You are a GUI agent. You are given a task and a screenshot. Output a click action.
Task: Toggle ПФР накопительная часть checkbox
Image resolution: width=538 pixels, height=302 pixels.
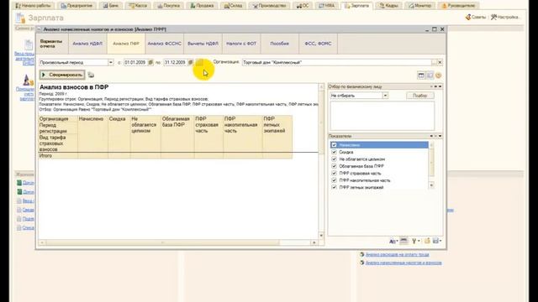tap(334, 180)
